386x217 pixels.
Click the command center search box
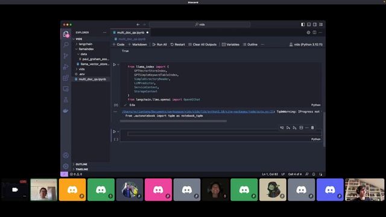click(200, 25)
